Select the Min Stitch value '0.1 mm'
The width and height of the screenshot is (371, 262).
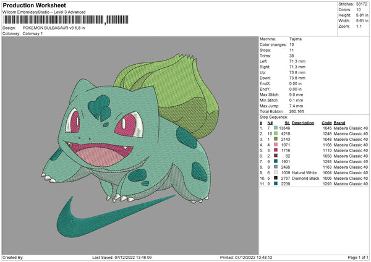[296, 100]
